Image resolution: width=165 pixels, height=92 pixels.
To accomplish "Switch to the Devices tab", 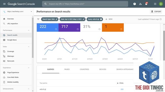I will pos(103,69).
